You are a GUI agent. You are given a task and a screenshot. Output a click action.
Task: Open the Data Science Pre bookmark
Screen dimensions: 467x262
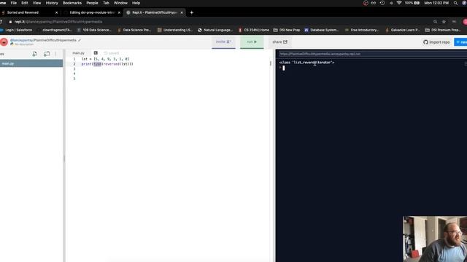pyautogui.click(x=134, y=30)
